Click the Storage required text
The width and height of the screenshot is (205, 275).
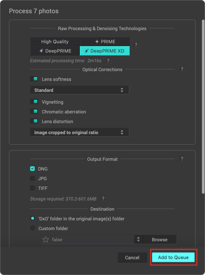coord(63,199)
